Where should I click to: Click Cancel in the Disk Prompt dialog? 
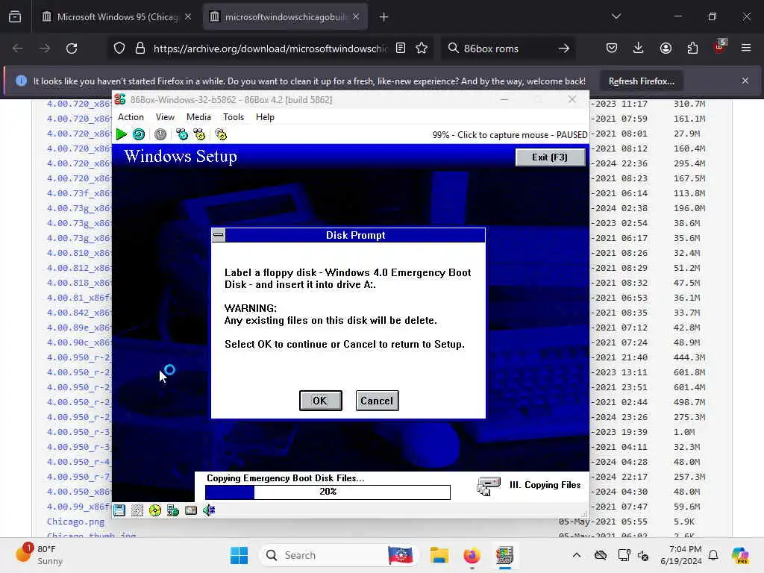coord(377,401)
